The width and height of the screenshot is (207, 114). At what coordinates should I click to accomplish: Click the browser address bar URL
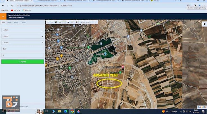tap(46, 6)
